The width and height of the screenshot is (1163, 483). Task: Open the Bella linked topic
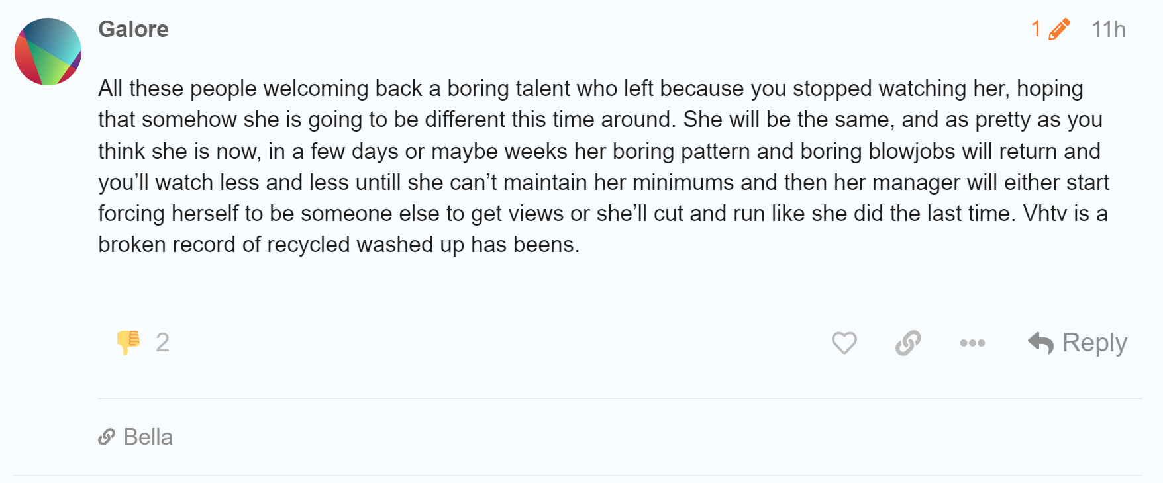point(148,437)
